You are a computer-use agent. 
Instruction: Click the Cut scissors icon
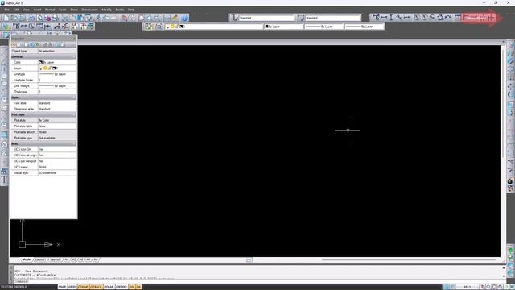(x=65, y=18)
